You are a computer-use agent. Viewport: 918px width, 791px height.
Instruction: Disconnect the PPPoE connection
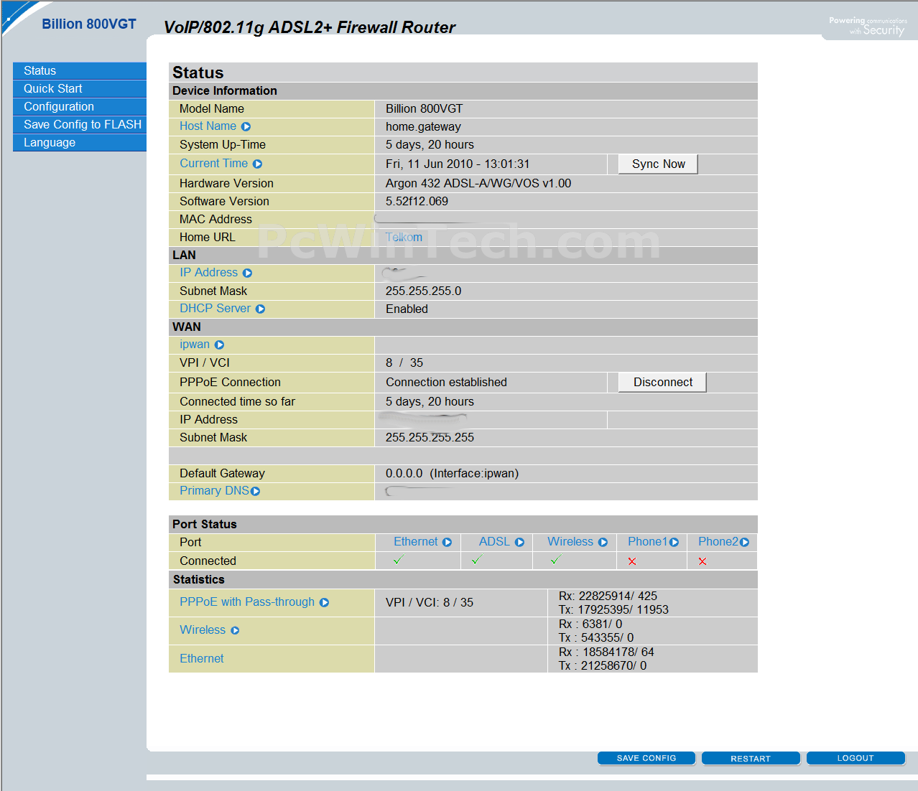[662, 383]
